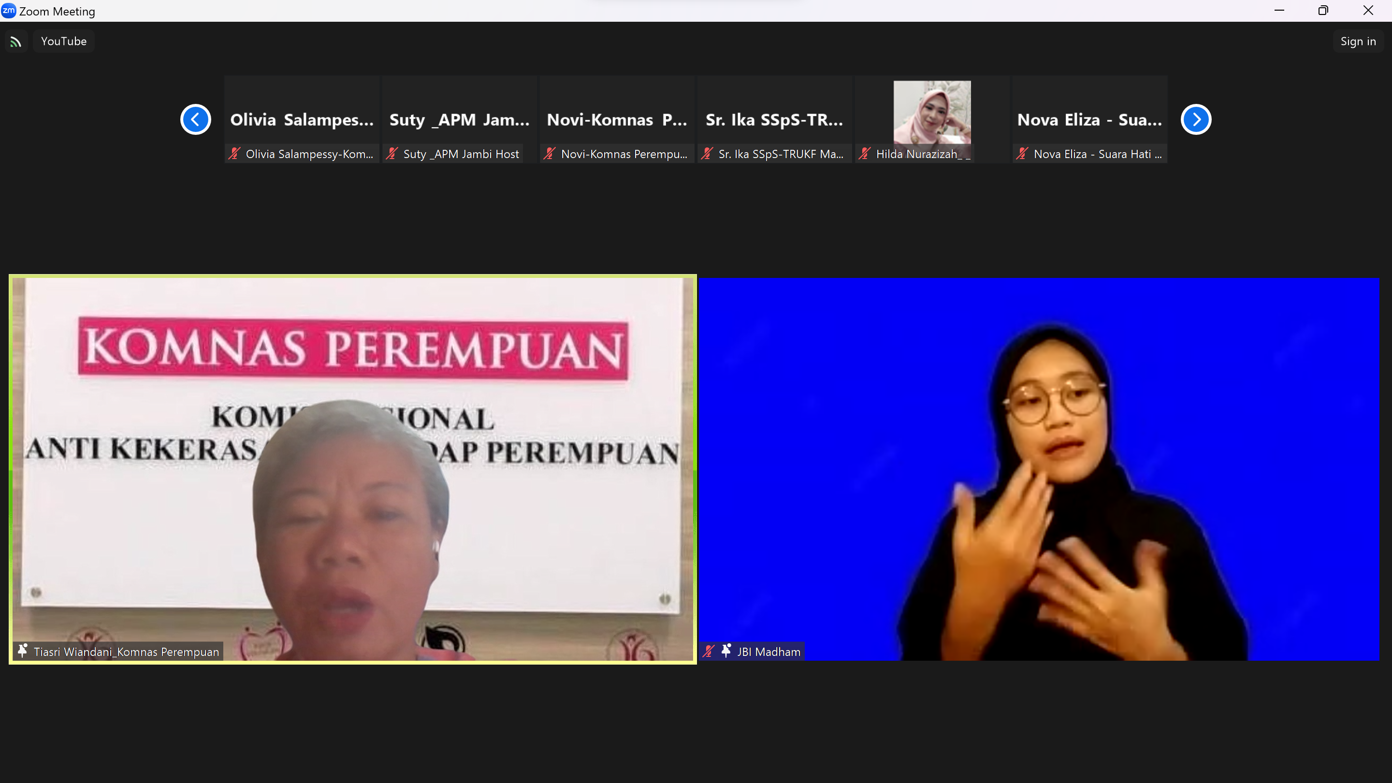Select Suty _APM Jambi Host tile
This screenshot has height=783, width=1392.
(x=460, y=119)
